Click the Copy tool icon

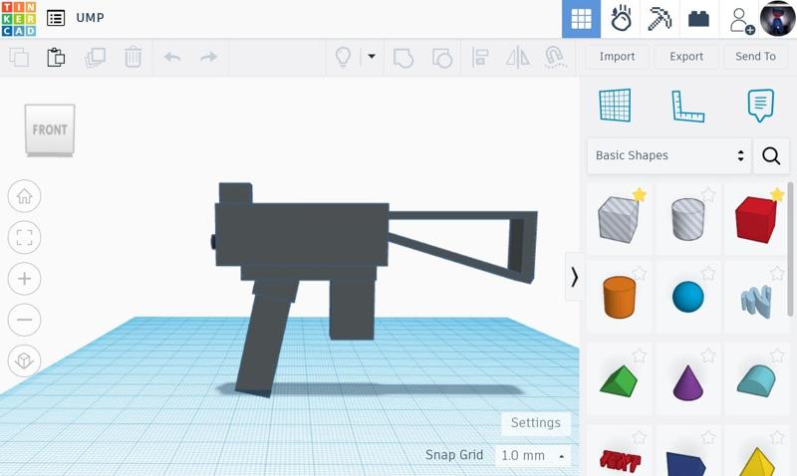click(19, 57)
